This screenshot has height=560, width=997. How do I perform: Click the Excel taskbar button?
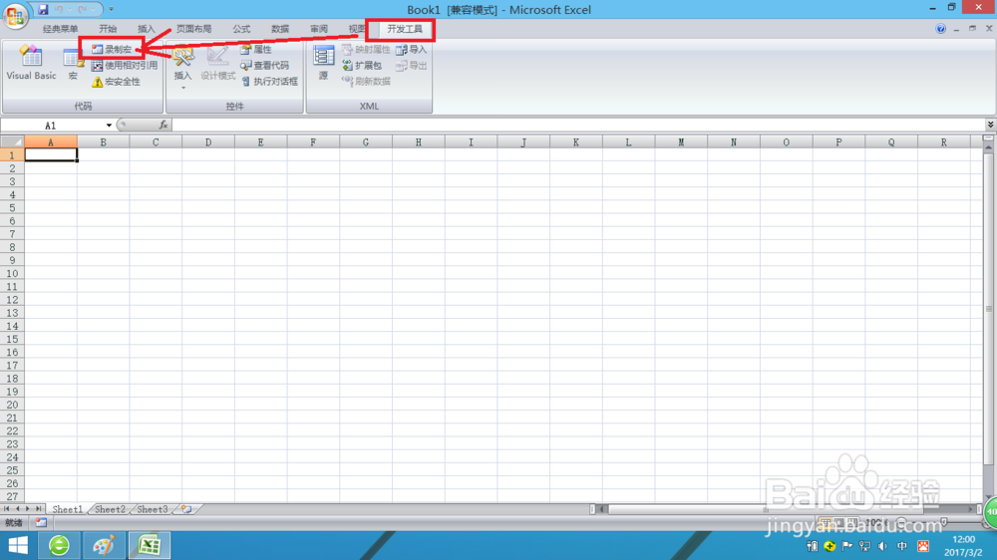point(150,545)
